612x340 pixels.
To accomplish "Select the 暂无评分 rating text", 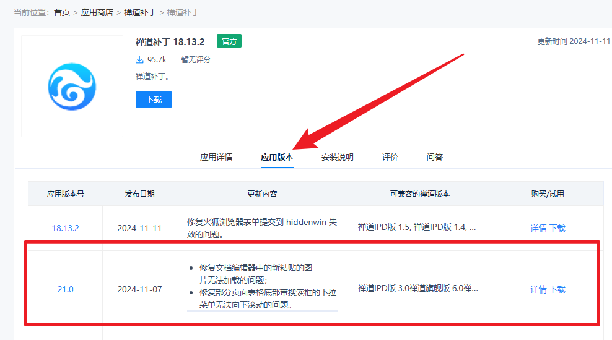I will point(196,59).
